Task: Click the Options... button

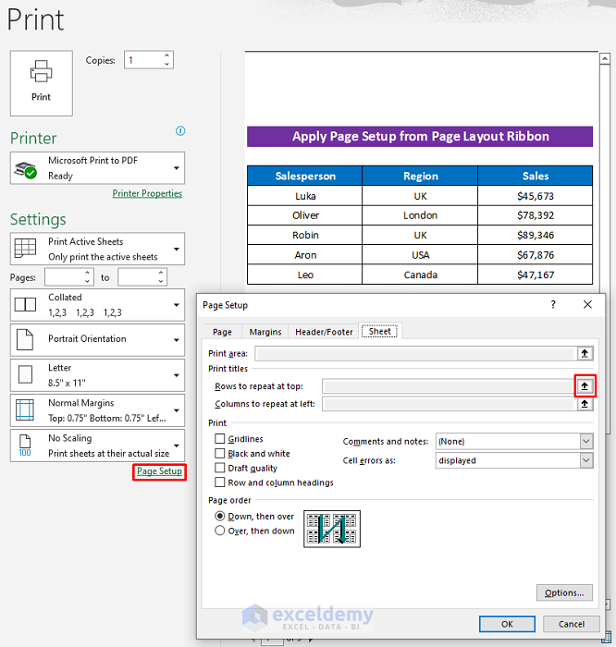Action: point(564,592)
